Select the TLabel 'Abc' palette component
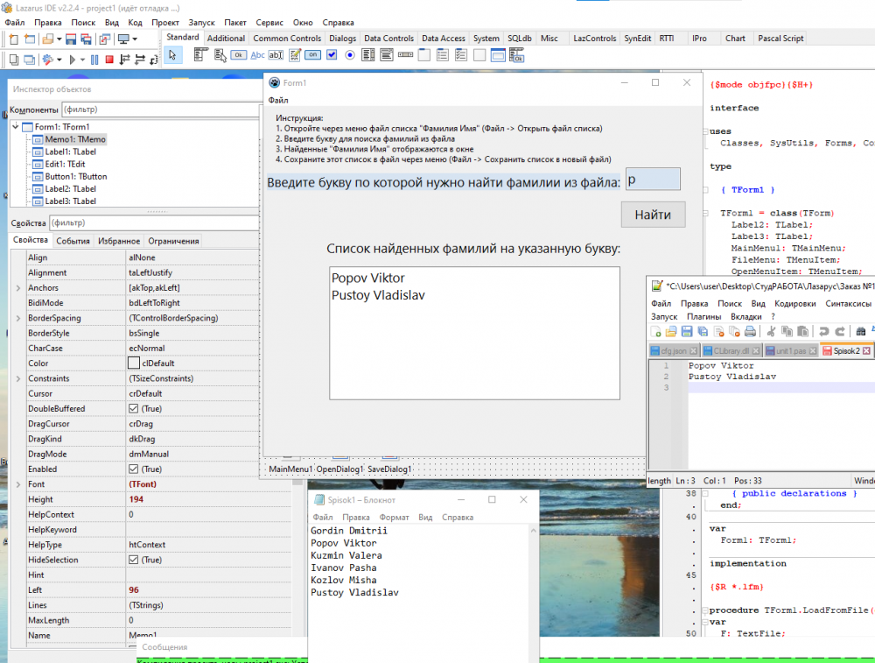This screenshot has width=875, height=663. (x=257, y=55)
